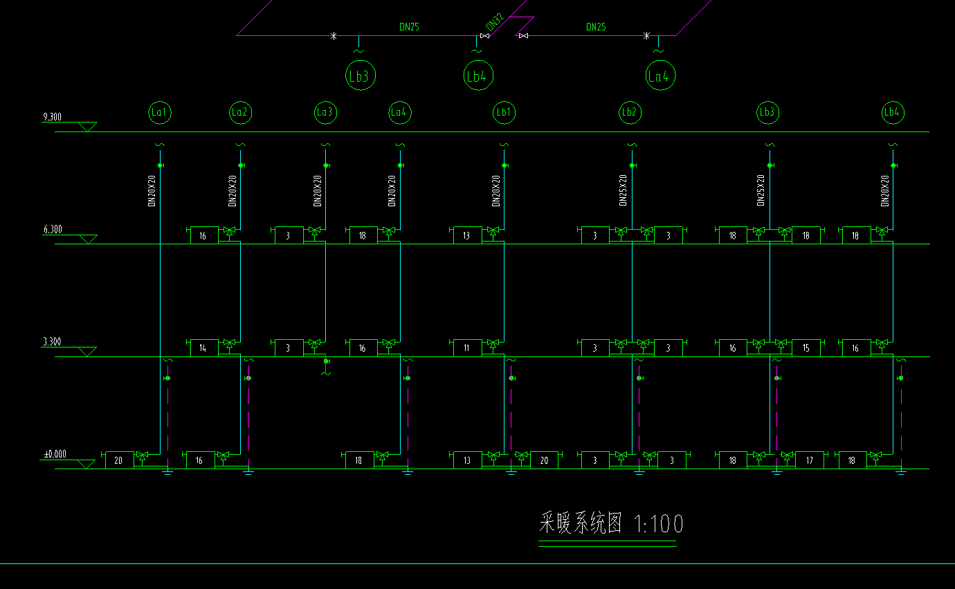
Task: Click the 6.300 elevation text
Action: pos(52,229)
